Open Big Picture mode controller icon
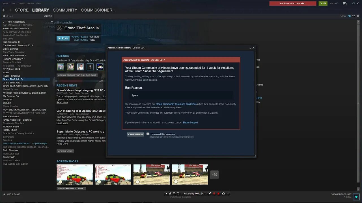362x203 pixels. [x=344, y=3]
